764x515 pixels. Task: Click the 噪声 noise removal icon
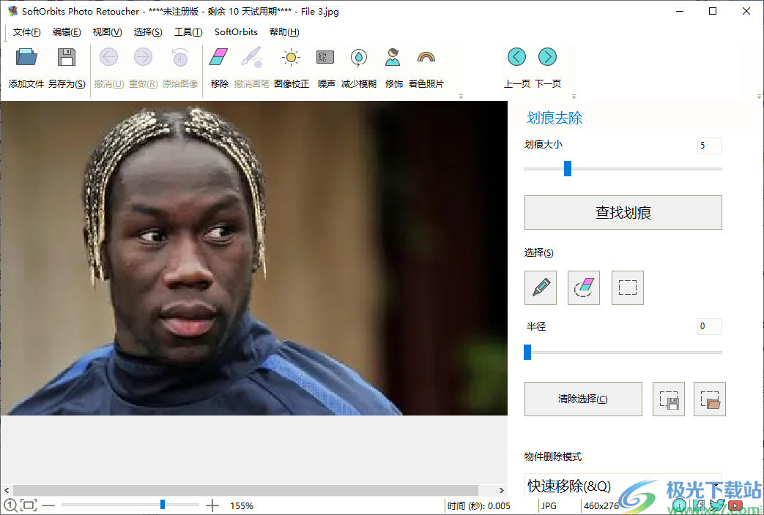coord(325,56)
